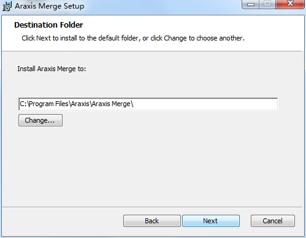The width and height of the screenshot is (306, 238).
Task: Click the Araxis Merge installer icon in title bar
Action: pos(7,6)
